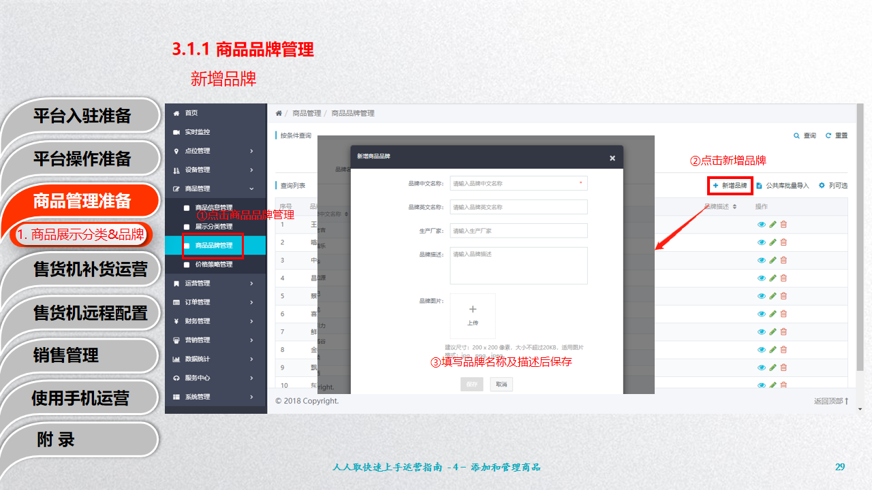Click the 查询 search button
This screenshot has height=490, width=872.
click(805, 136)
